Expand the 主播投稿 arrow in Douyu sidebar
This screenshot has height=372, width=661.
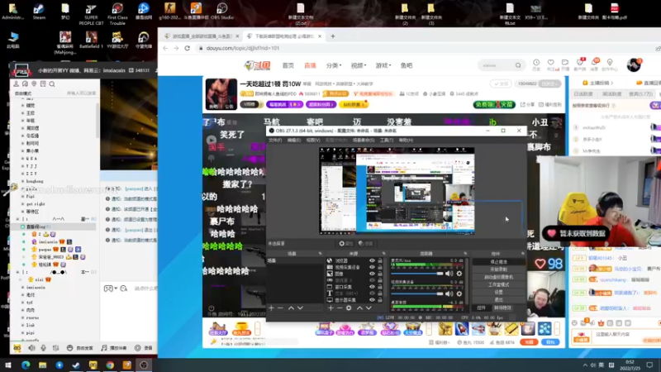pyautogui.click(x=611, y=83)
